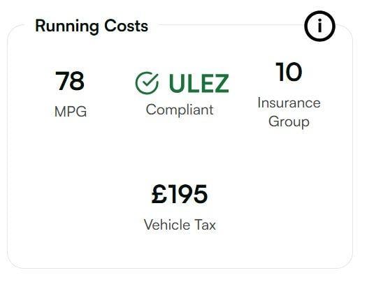The image size is (367, 282).
Task: Click the word Costs in the title
Action: (126, 26)
